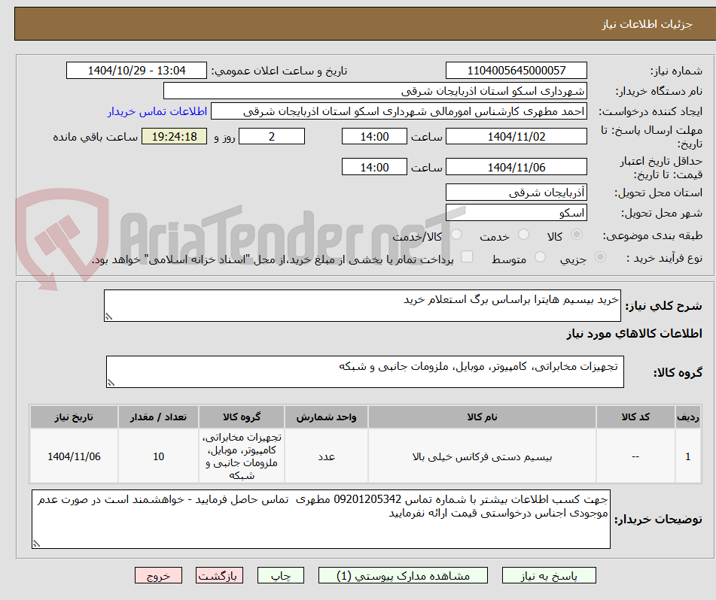
Task: Click the remaining time 19:24:18 field
Action: [174, 137]
